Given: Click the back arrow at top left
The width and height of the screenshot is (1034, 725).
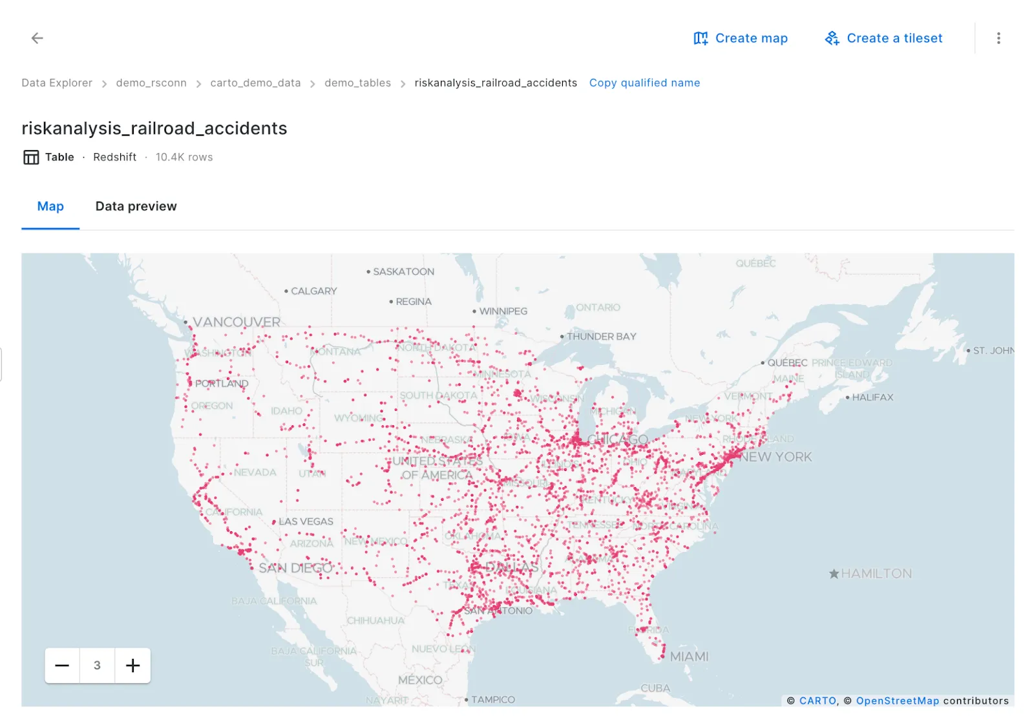Looking at the screenshot, I should (x=37, y=38).
